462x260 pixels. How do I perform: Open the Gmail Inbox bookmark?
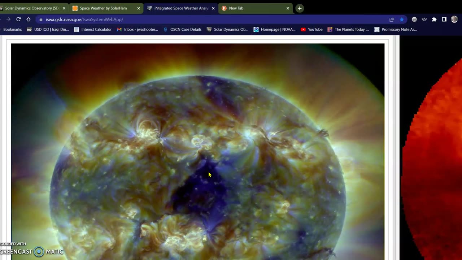coord(137,30)
